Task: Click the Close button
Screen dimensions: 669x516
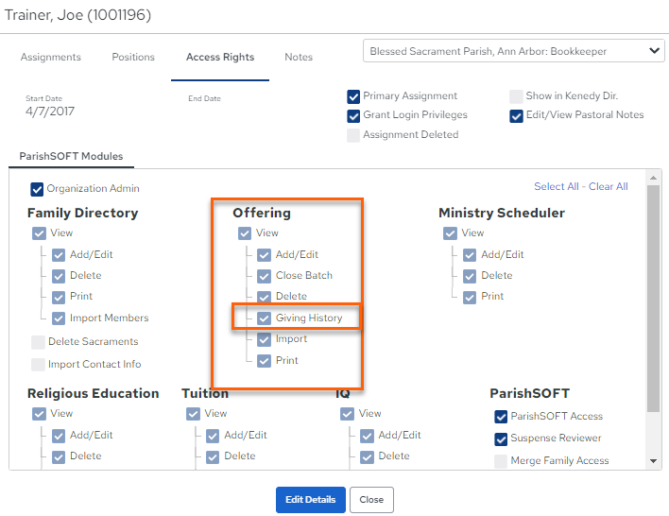Action: coord(371,499)
